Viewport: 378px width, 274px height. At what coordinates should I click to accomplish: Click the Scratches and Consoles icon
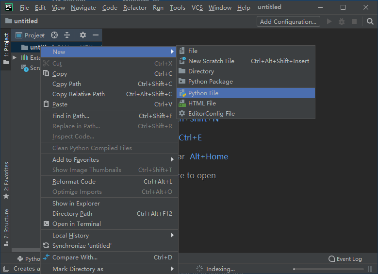pos(25,68)
